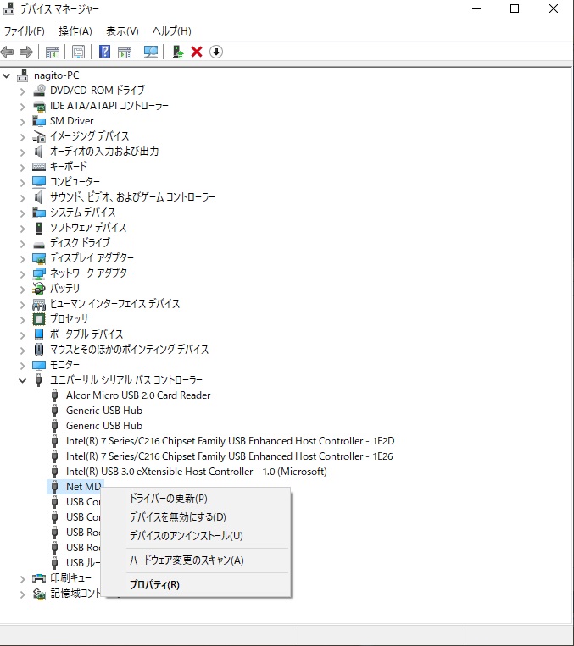
Task: Select the ディスク ドライブ icon
Action: [x=39, y=245]
